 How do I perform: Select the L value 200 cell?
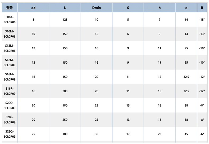pos(65,91)
